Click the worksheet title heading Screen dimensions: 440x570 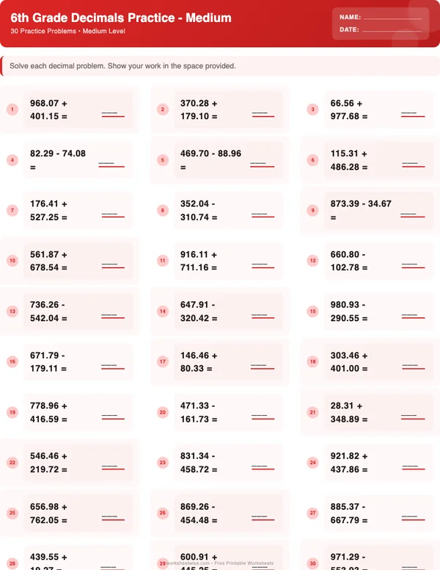point(121,18)
